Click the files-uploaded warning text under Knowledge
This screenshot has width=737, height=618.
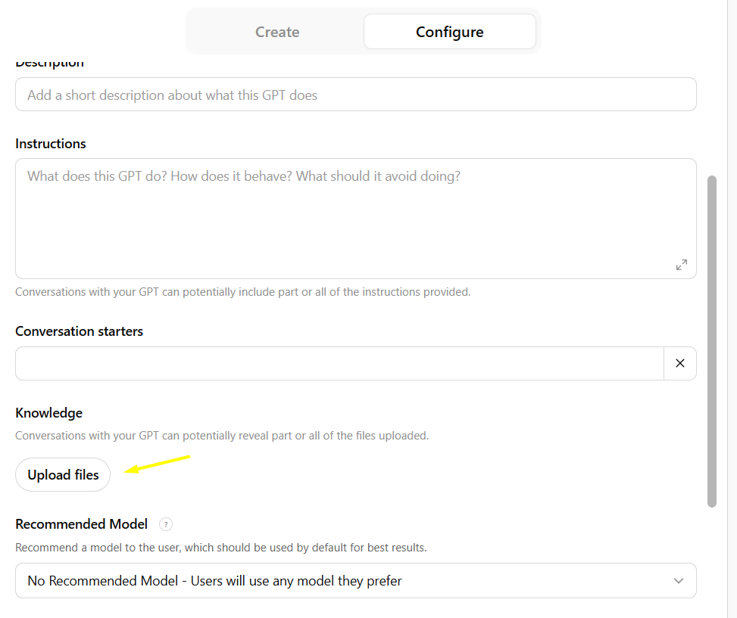pos(222,436)
